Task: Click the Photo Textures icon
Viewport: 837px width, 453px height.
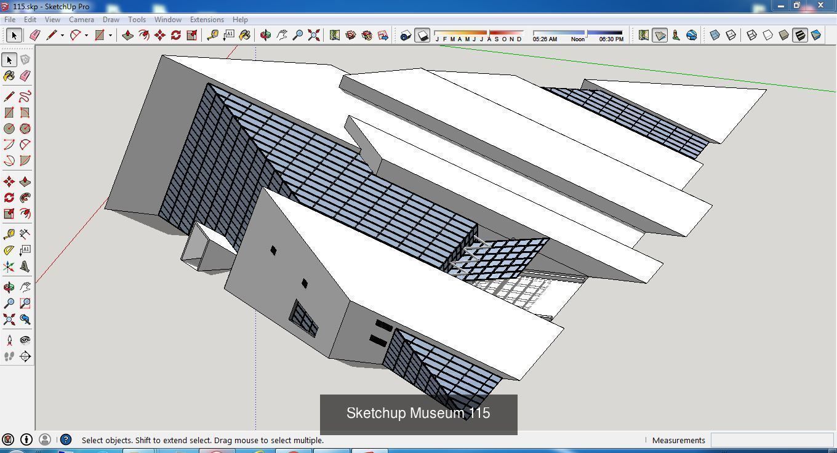Action: coord(676,35)
